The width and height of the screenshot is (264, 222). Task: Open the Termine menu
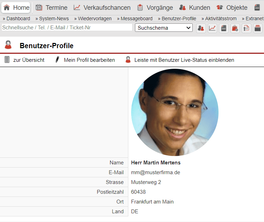click(x=51, y=8)
